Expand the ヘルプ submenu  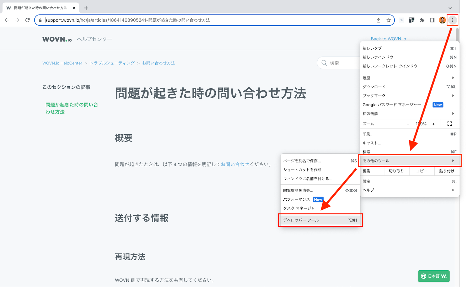point(409,190)
